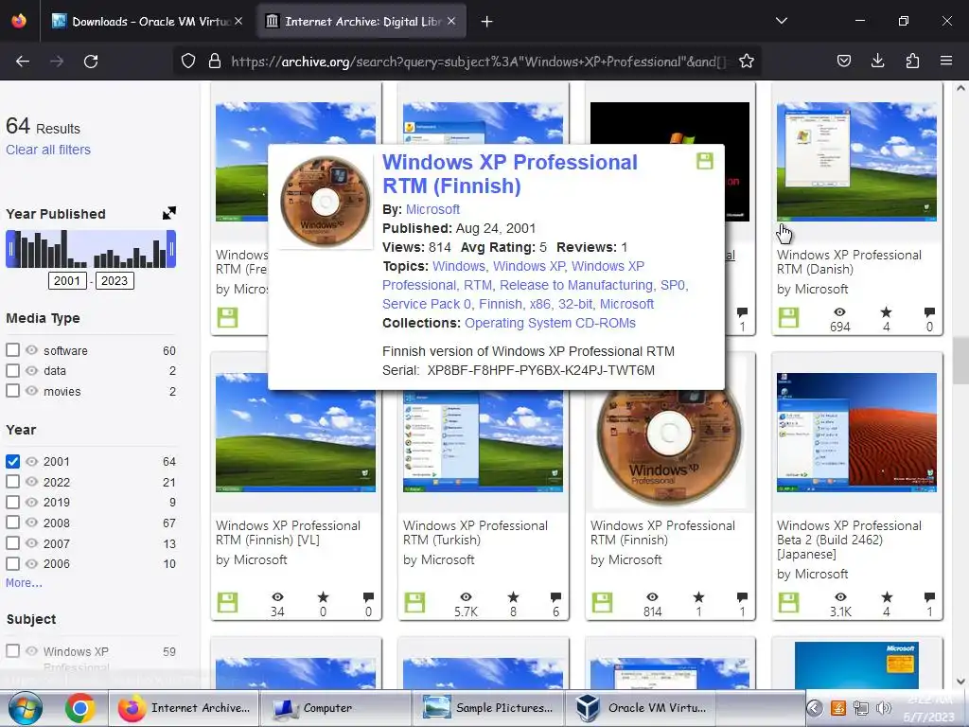This screenshot has width=969, height=727.
Task: Check the 2019 year filter
Action: point(12,502)
